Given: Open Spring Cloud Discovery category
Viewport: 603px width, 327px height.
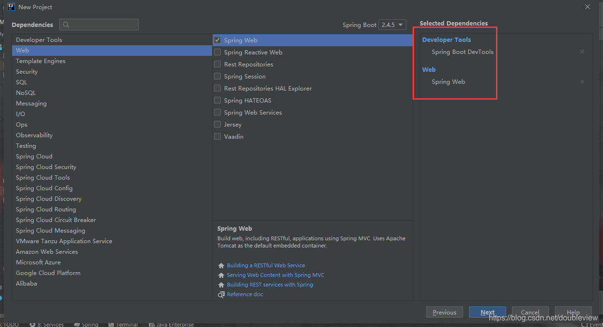Looking at the screenshot, I should 112,199.
